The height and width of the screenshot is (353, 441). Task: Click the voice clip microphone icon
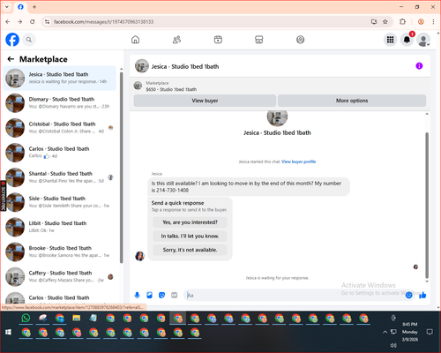click(137, 295)
